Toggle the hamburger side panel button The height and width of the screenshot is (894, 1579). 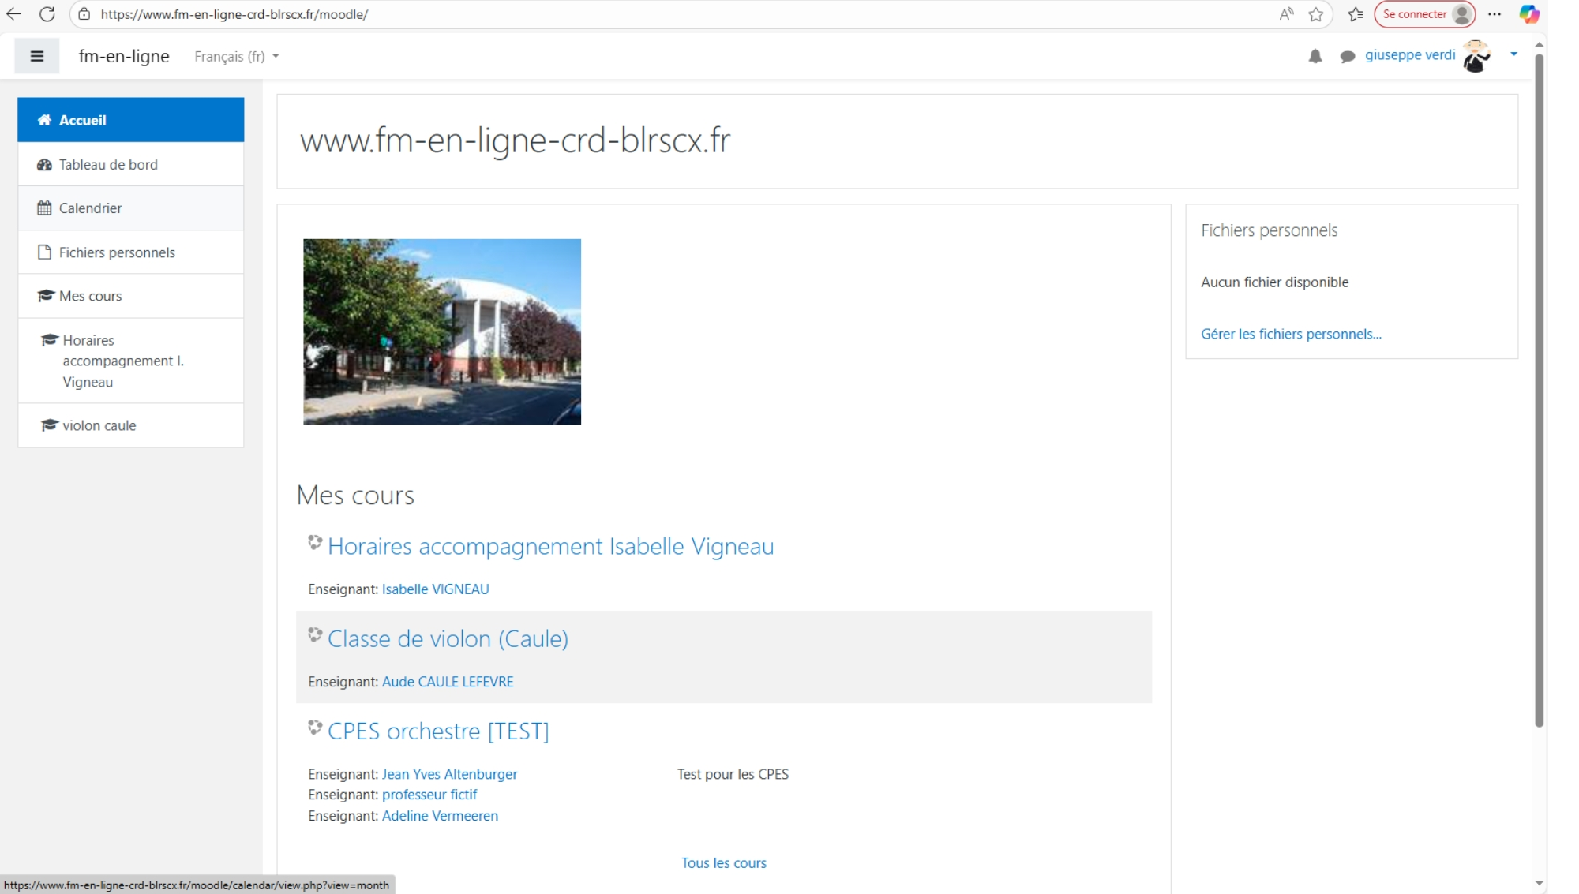tap(36, 56)
